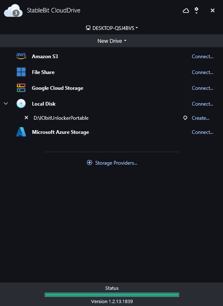Connect to Microsoft Azure Storage
Image resolution: width=223 pixels, height=306 pixels.
(203, 132)
